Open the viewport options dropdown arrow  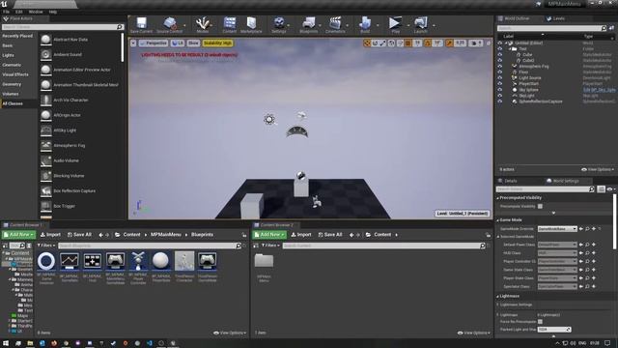(x=133, y=43)
